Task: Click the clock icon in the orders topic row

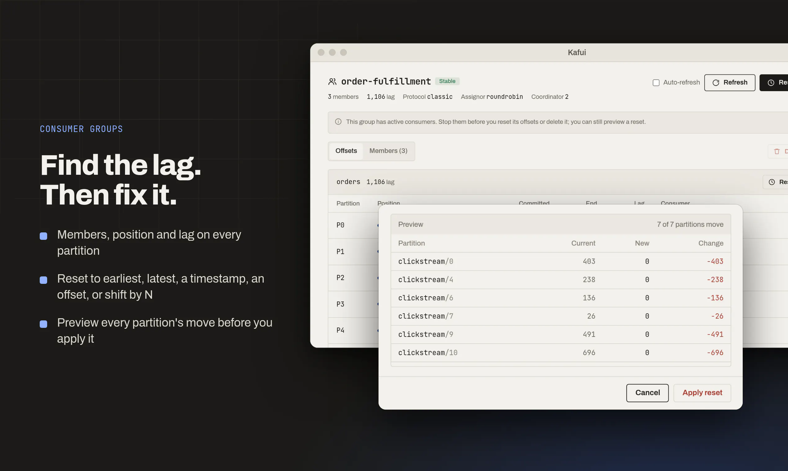Action: tap(772, 182)
